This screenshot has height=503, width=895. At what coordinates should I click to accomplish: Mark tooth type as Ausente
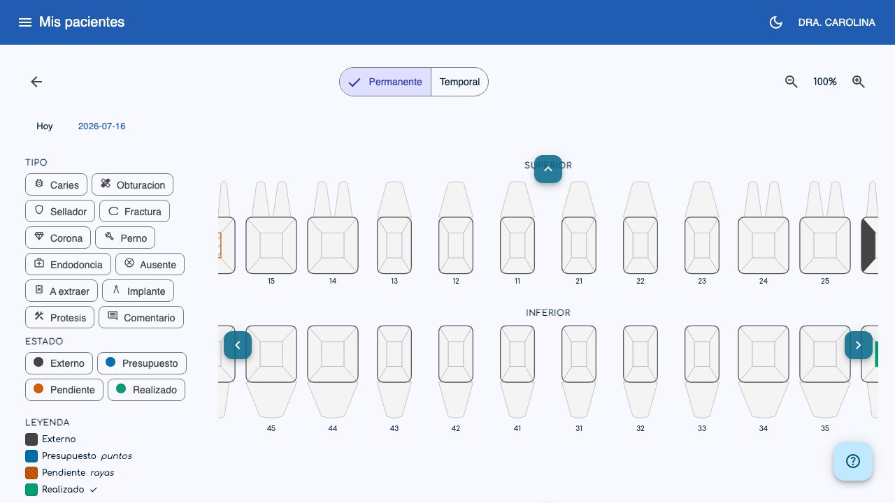point(150,265)
